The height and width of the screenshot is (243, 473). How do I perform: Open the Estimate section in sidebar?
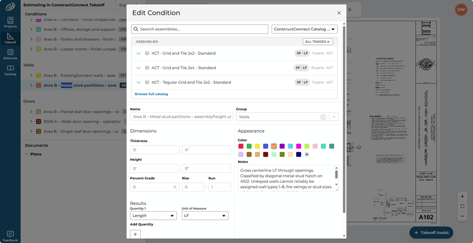(x=10, y=54)
